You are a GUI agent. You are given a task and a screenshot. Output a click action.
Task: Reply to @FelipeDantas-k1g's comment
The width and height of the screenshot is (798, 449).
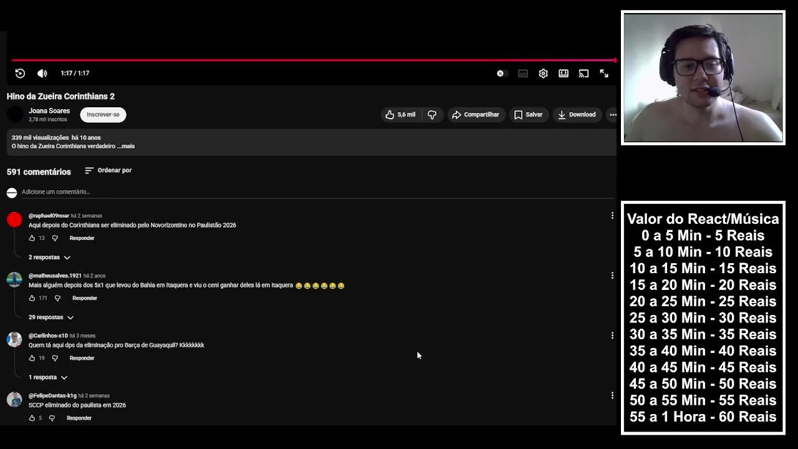click(79, 418)
